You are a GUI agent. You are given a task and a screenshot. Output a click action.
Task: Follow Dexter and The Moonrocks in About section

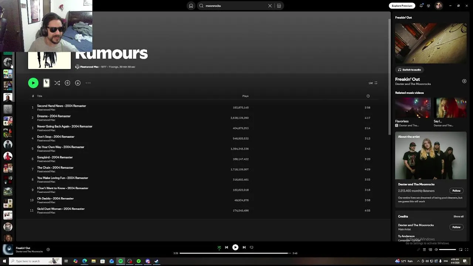pos(456,191)
